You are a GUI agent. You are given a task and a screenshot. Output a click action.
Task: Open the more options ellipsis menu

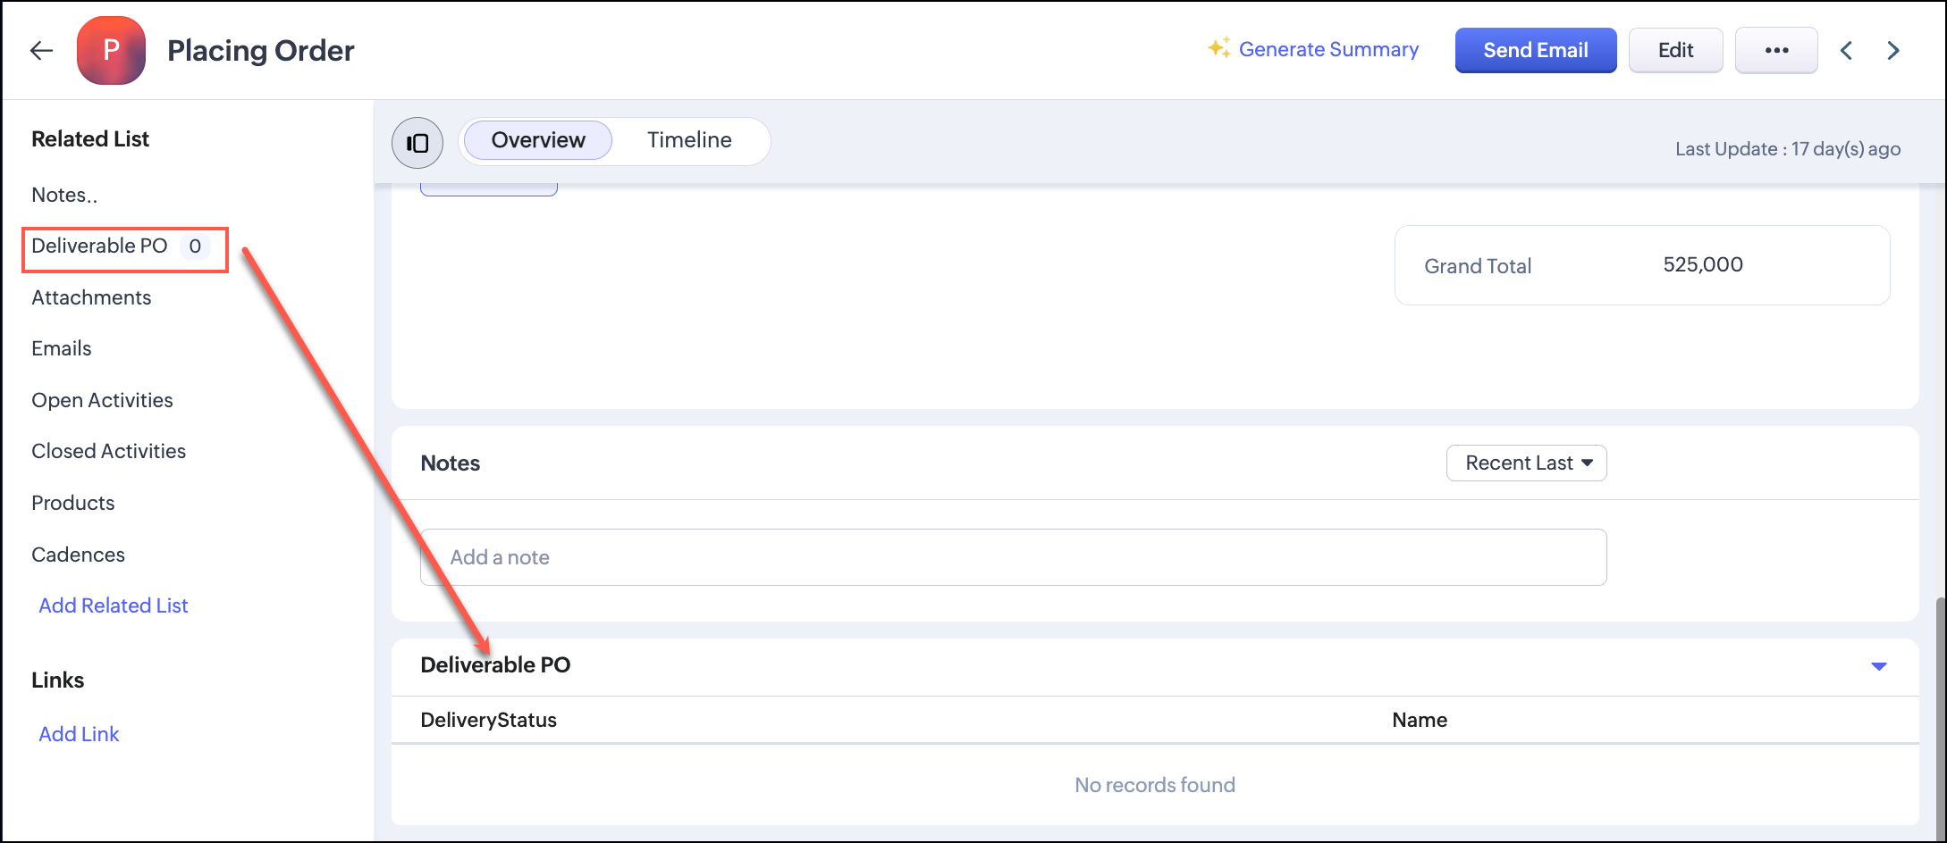click(1775, 51)
